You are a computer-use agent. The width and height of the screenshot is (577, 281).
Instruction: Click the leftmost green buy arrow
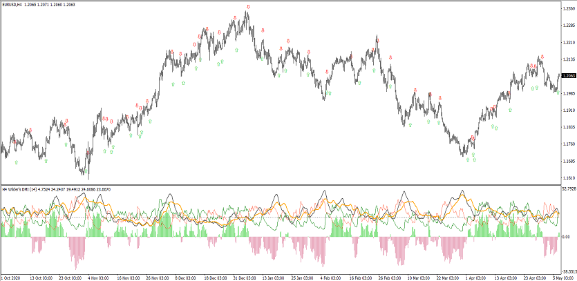point(17,163)
